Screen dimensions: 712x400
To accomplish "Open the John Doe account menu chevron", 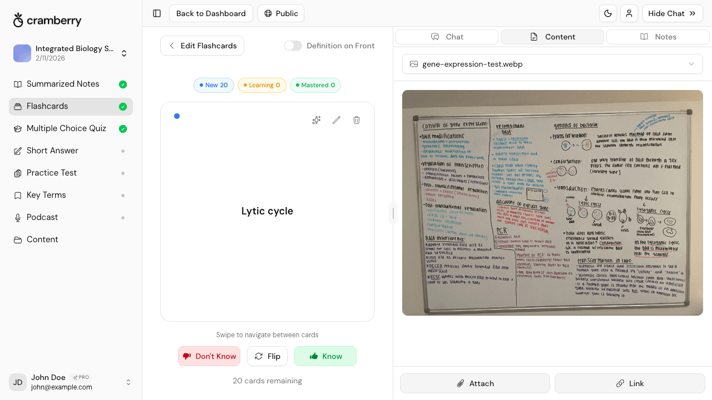I will click(128, 382).
